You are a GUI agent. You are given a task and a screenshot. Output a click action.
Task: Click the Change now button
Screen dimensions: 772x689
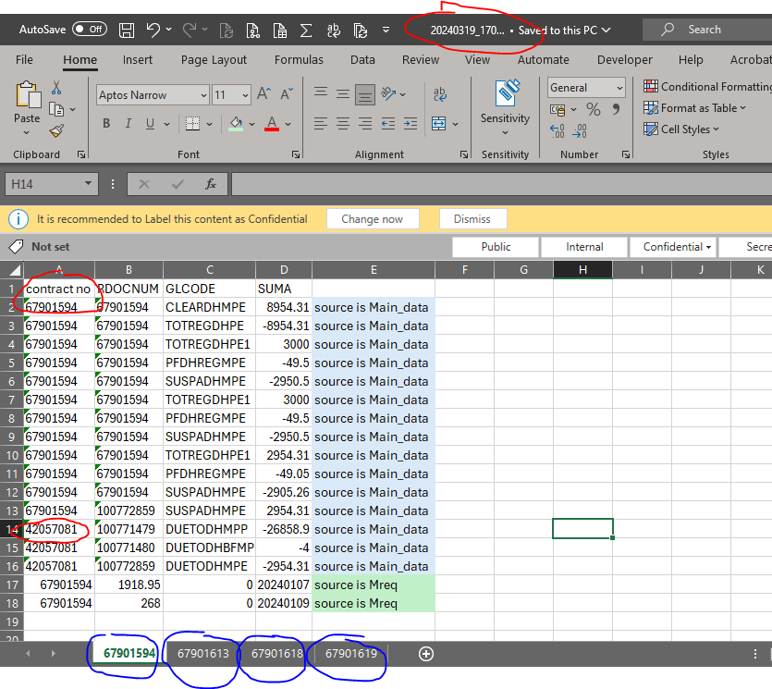pyautogui.click(x=373, y=219)
